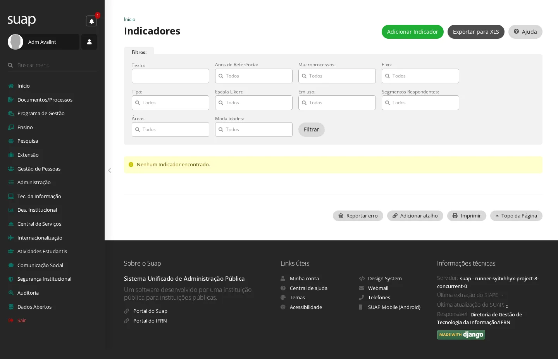Click Reportar erro button

coord(358,216)
